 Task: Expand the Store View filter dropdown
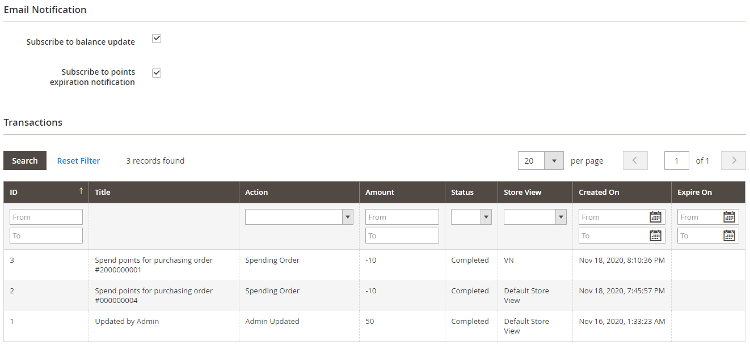[x=535, y=217]
